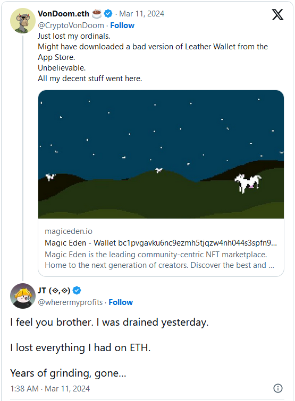Viewport: 295px width, 401px height.
Task: Select the coffee cup emoji beside VonDoom.eth
Action: click(97, 14)
